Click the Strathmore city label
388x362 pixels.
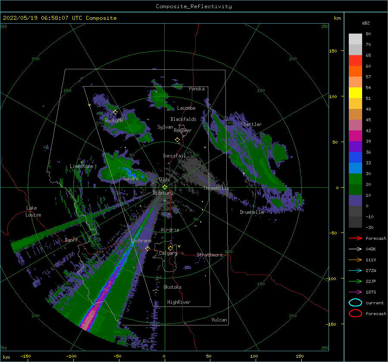click(x=210, y=255)
